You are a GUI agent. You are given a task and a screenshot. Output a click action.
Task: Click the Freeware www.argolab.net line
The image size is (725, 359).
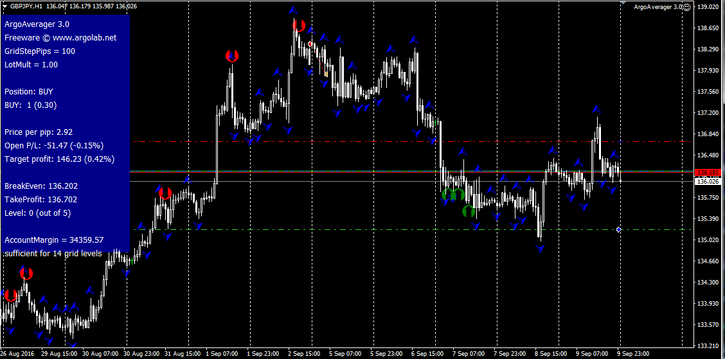point(60,38)
